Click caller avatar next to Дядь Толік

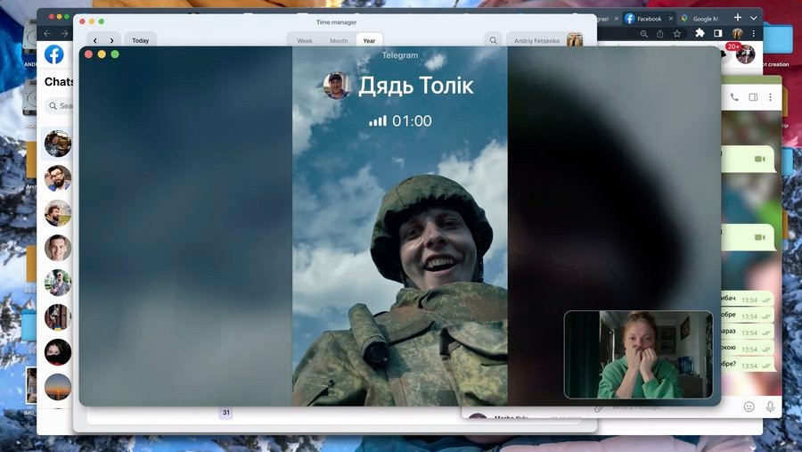pyautogui.click(x=336, y=86)
